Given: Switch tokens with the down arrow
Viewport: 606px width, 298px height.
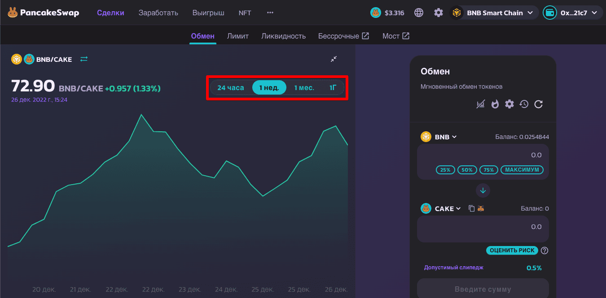Looking at the screenshot, I should (x=483, y=190).
